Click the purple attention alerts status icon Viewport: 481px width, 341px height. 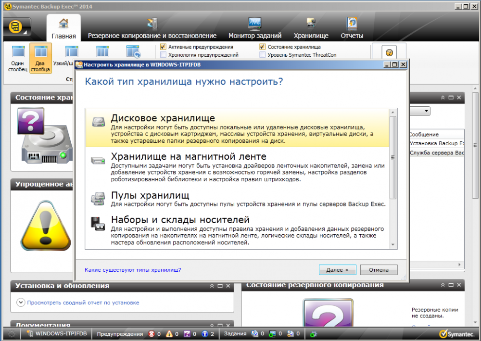click(187, 334)
